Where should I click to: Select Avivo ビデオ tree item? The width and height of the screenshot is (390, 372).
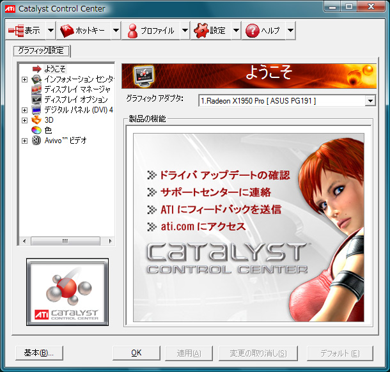coord(65,141)
